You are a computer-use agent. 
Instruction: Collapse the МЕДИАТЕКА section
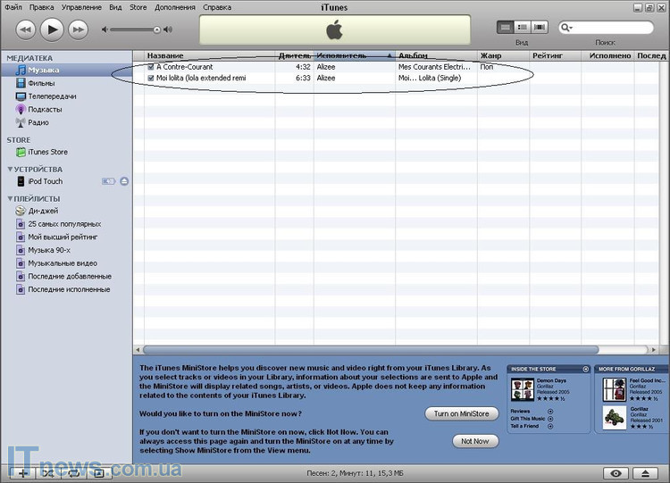coord(10,57)
